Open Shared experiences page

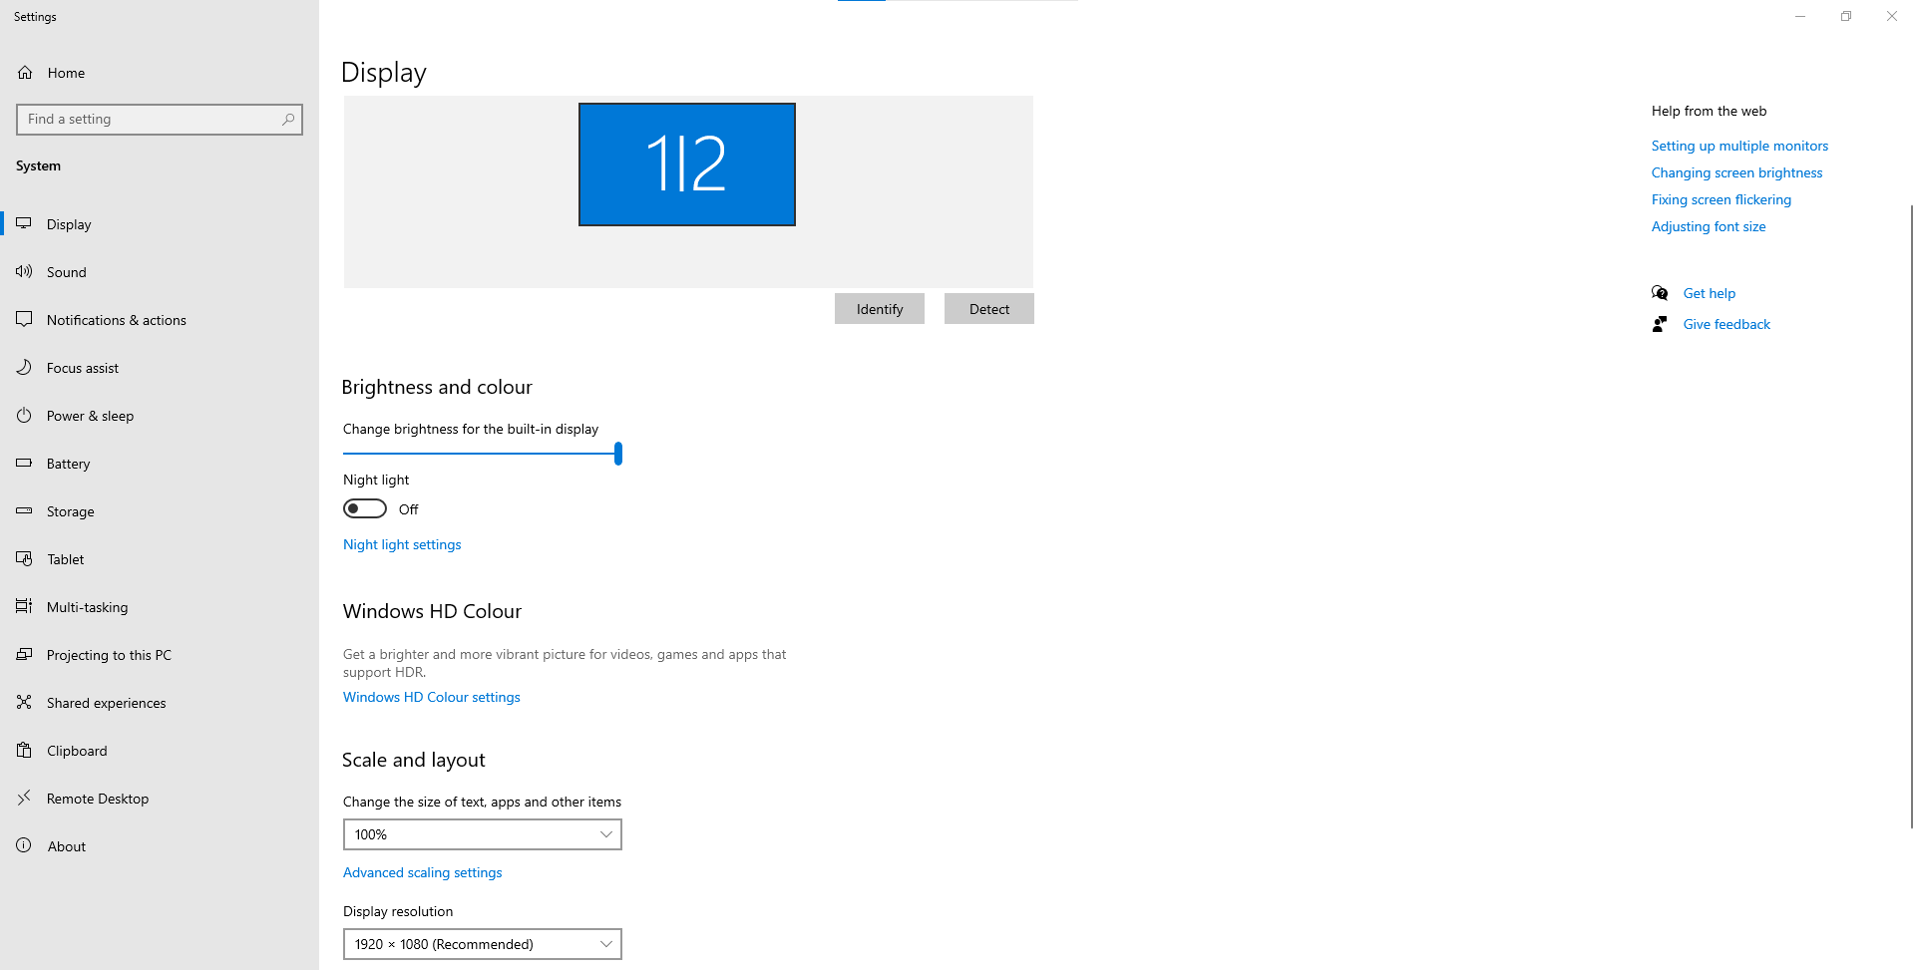pyautogui.click(x=160, y=703)
